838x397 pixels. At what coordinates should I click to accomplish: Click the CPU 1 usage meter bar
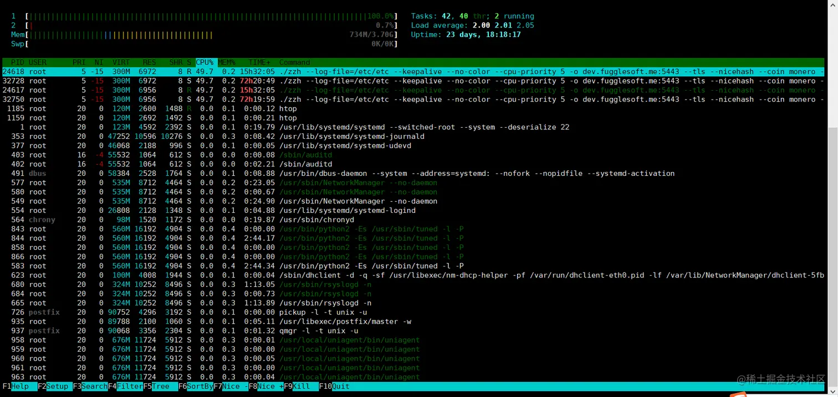tap(212, 16)
